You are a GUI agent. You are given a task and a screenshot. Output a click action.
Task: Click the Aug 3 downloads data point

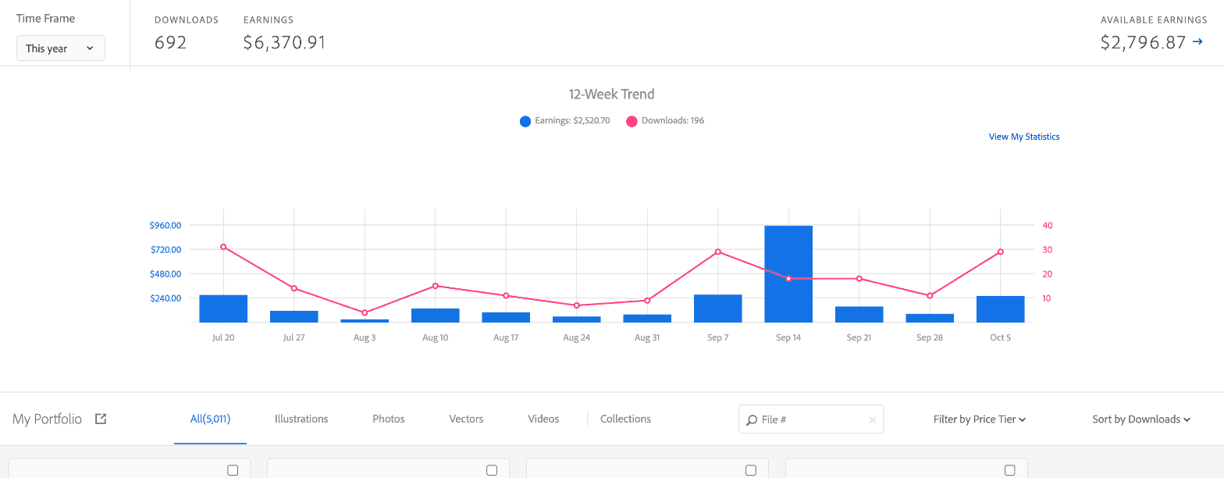click(365, 312)
